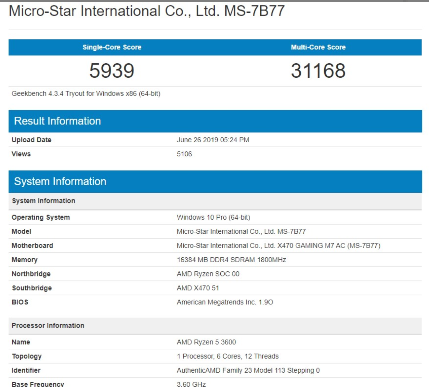
Task: Select the multi-core score value 31168
Action: (318, 71)
